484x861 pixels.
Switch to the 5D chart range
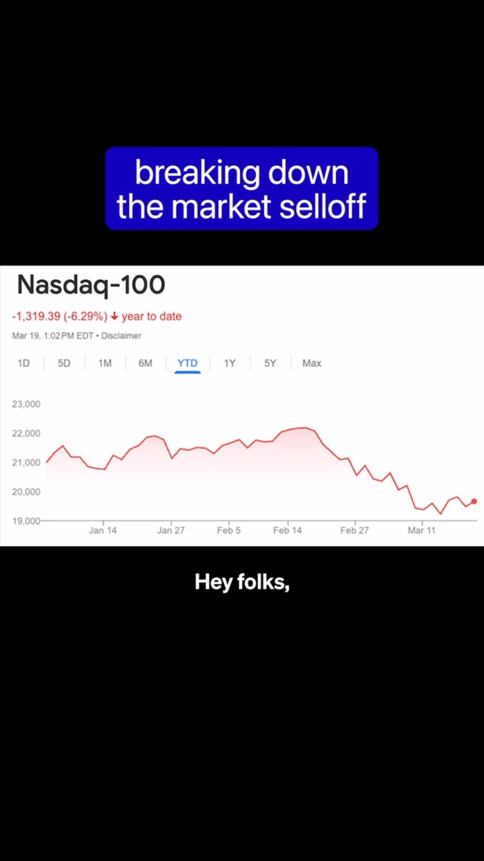click(x=64, y=363)
